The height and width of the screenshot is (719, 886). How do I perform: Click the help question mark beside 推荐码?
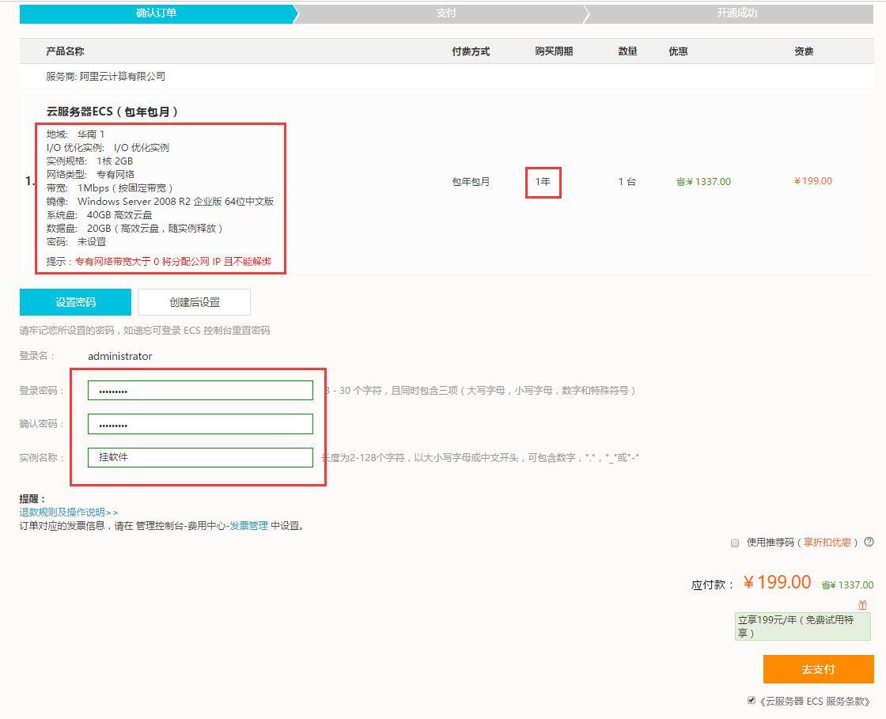coord(869,542)
